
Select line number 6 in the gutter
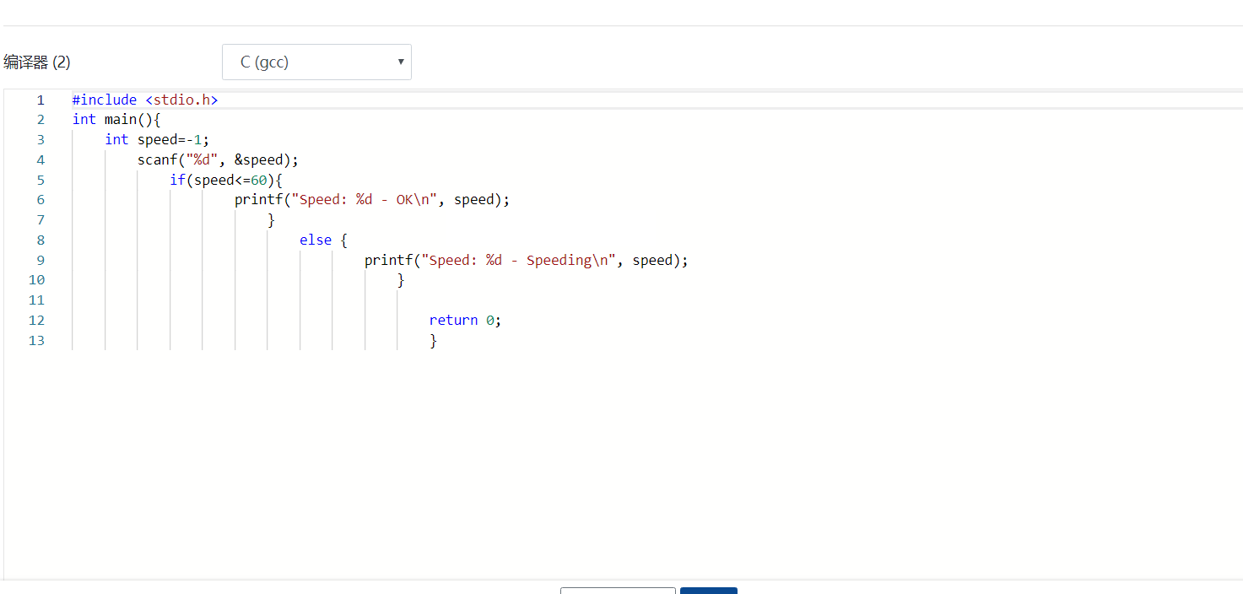(41, 200)
